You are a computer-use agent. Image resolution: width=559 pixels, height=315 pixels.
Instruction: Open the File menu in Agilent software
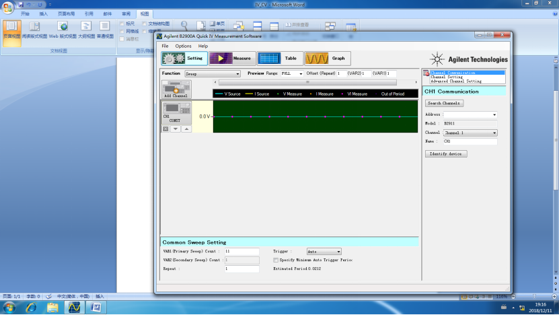pos(165,46)
